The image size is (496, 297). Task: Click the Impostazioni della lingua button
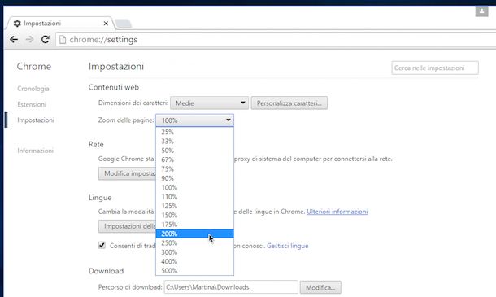point(127,226)
